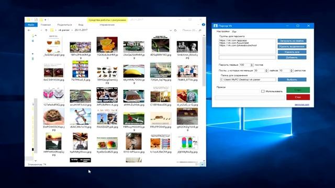This screenshot has height=188, width=335.
Task: Switch to large thumbnails view in status bar
Action: tap(203, 164)
